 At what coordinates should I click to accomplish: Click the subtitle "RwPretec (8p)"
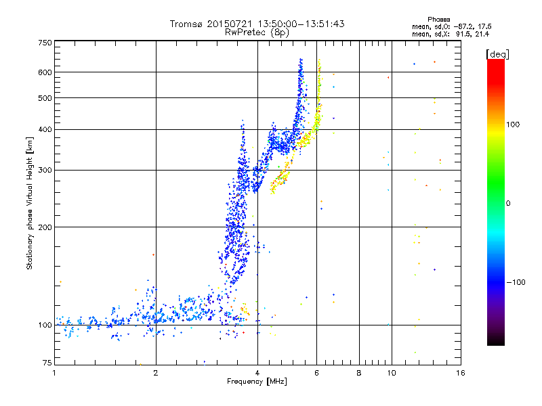257,32
